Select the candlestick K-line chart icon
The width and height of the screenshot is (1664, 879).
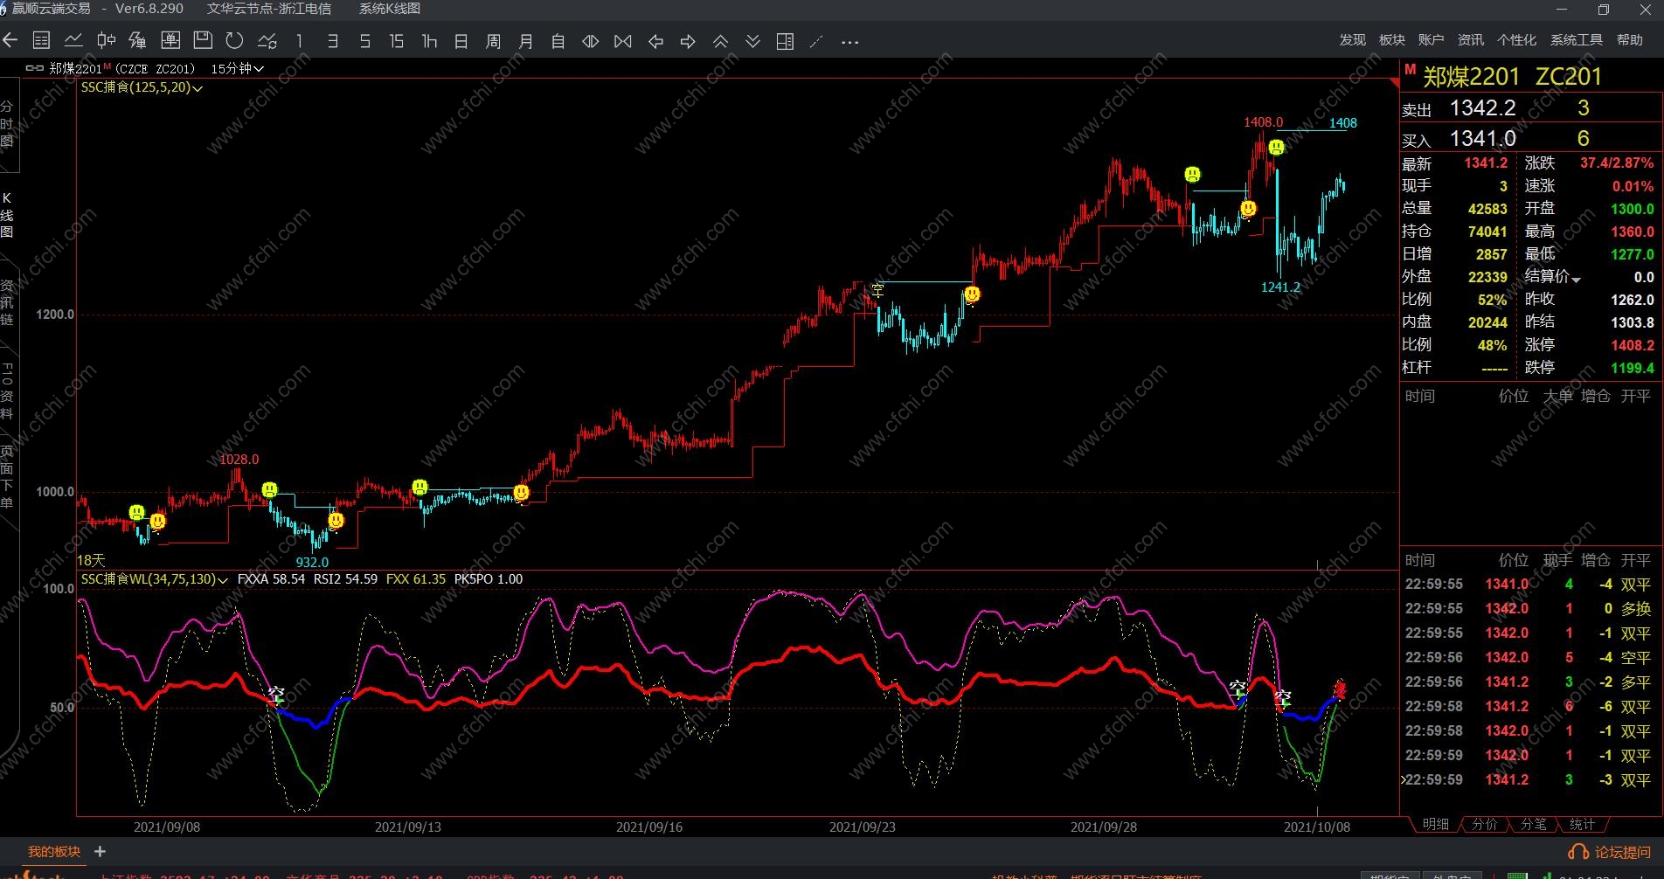coord(106,41)
